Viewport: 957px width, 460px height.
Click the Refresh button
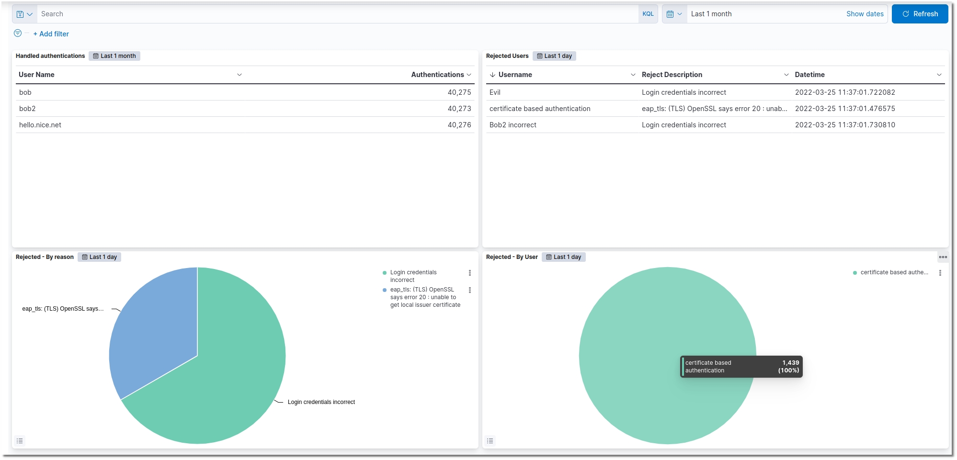point(920,14)
